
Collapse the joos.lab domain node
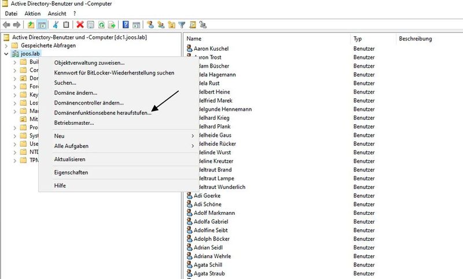(x=6, y=54)
